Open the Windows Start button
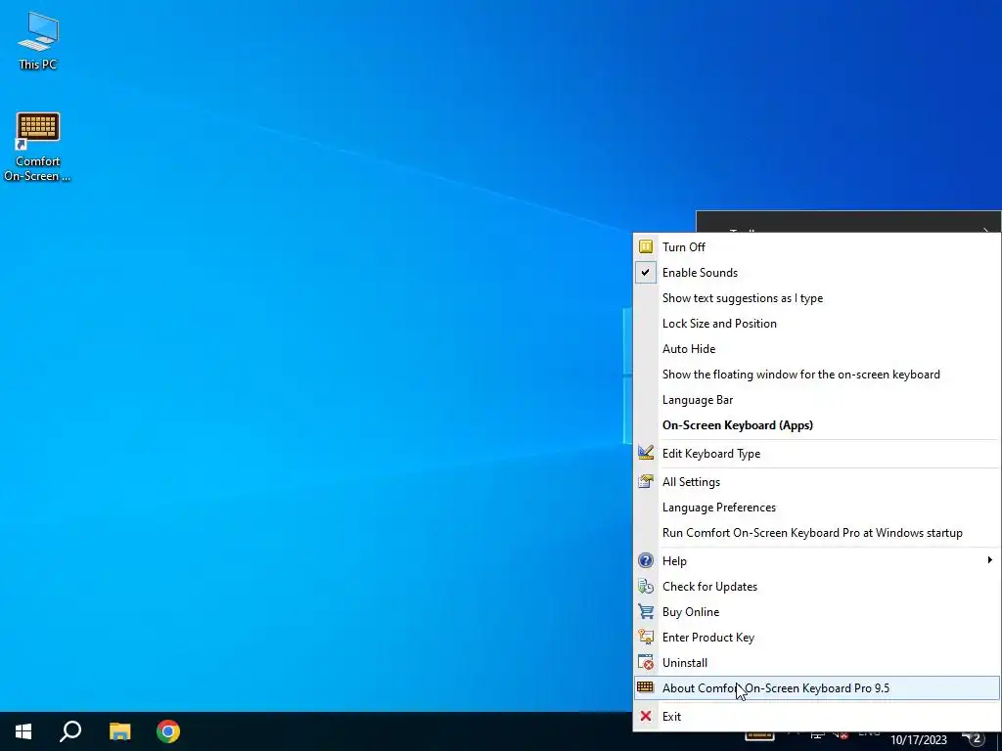Viewport: 1002px width, 751px height. 23,731
